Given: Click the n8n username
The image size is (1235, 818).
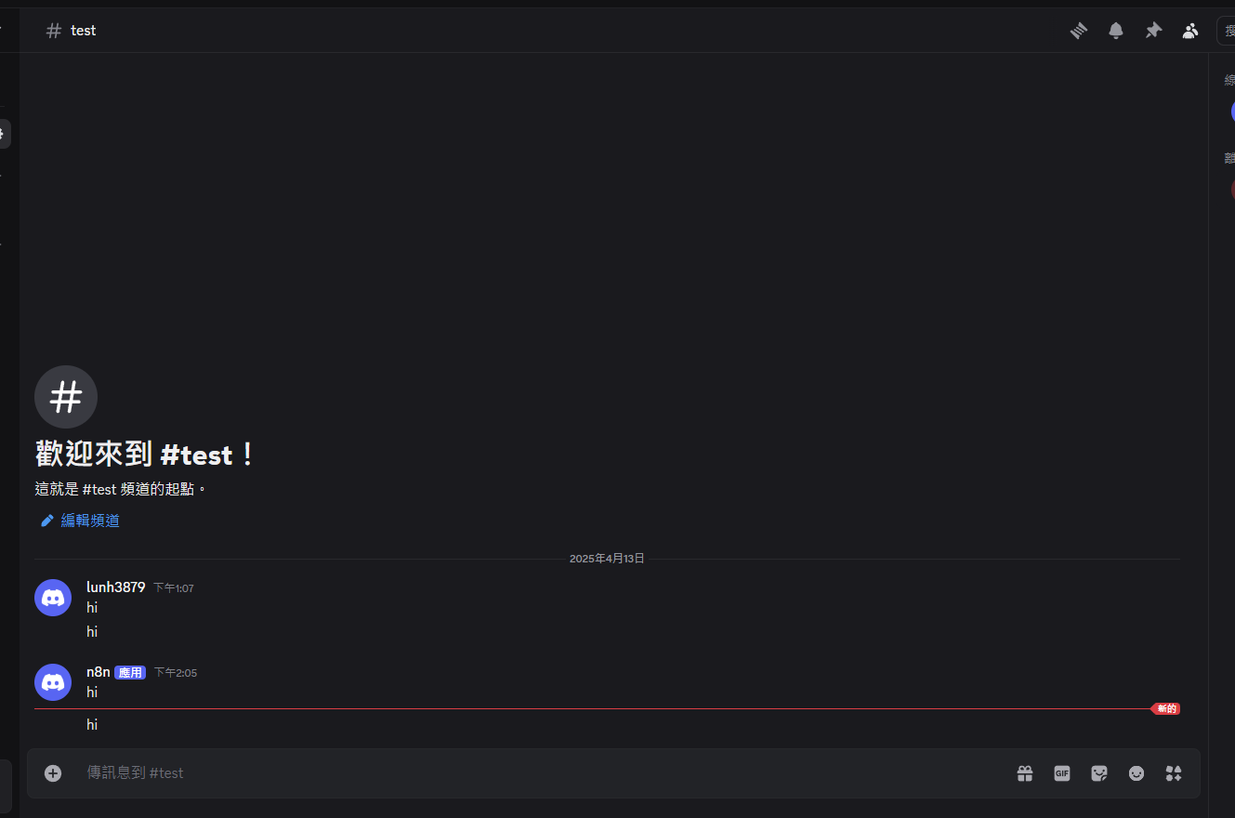Looking at the screenshot, I should click(x=99, y=671).
